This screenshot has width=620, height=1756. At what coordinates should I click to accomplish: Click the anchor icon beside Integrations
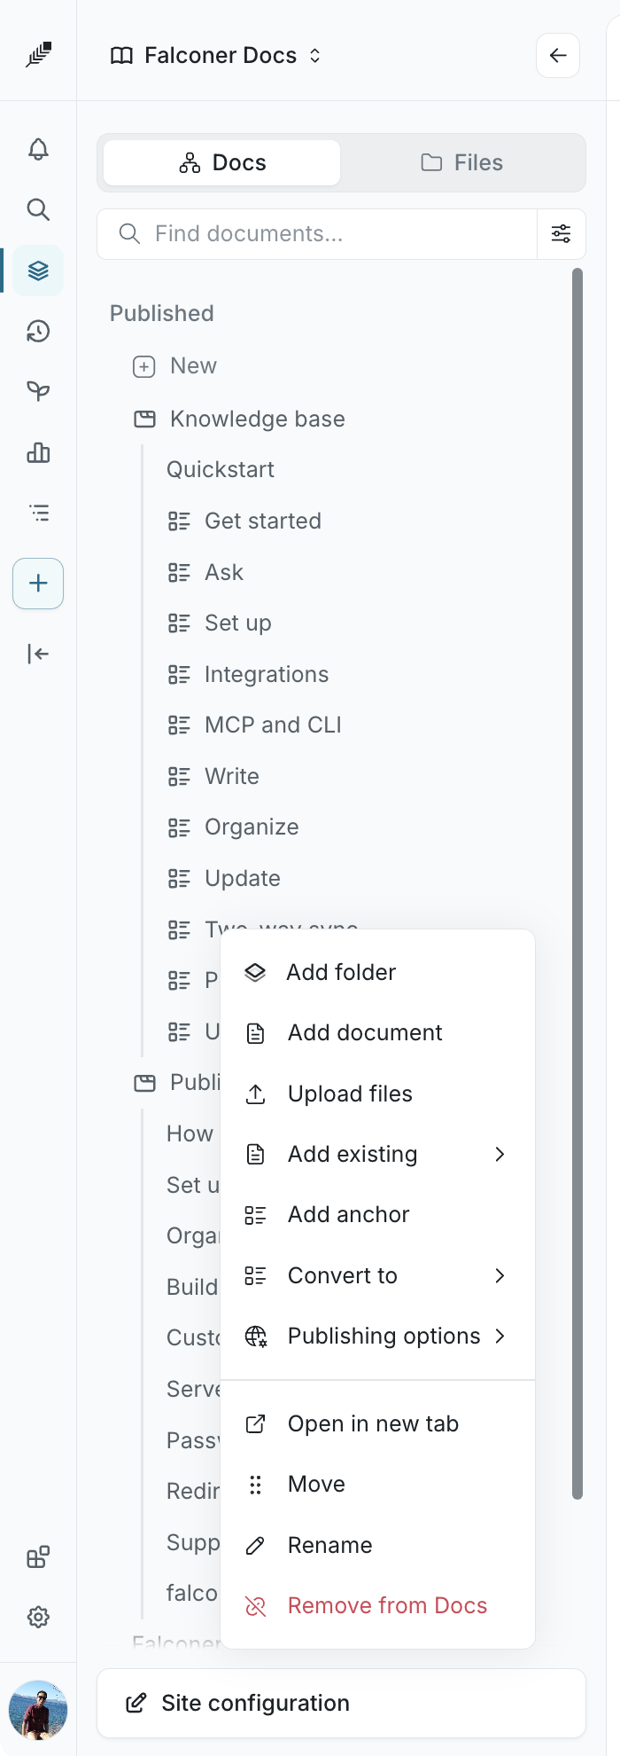point(179,675)
